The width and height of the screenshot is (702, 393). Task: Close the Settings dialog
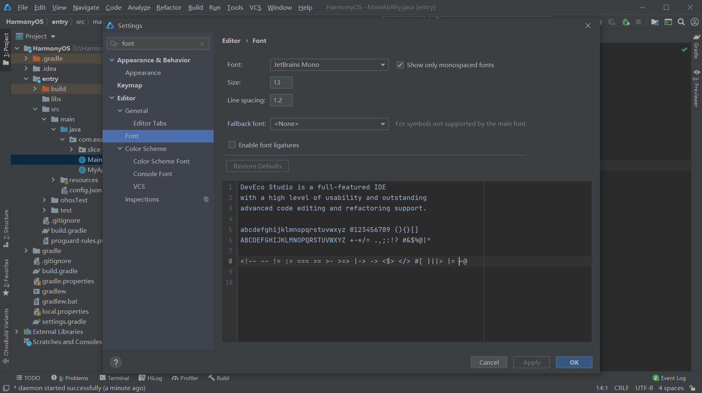pos(588,25)
